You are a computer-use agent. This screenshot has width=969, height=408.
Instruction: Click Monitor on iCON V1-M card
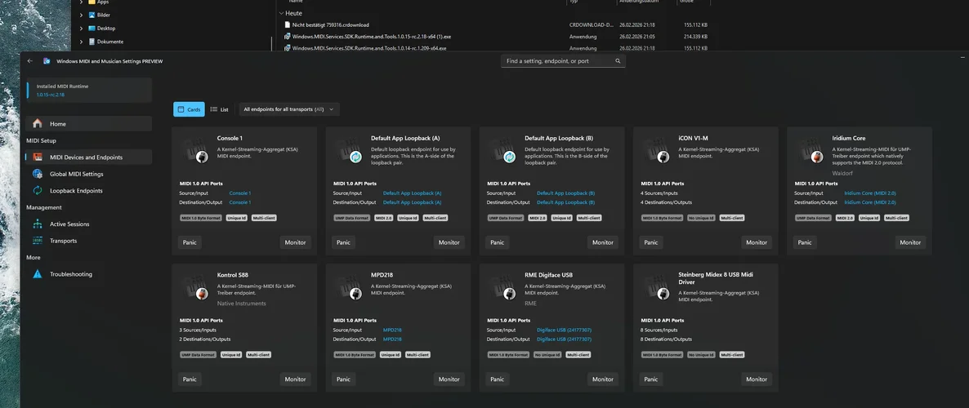tap(757, 242)
